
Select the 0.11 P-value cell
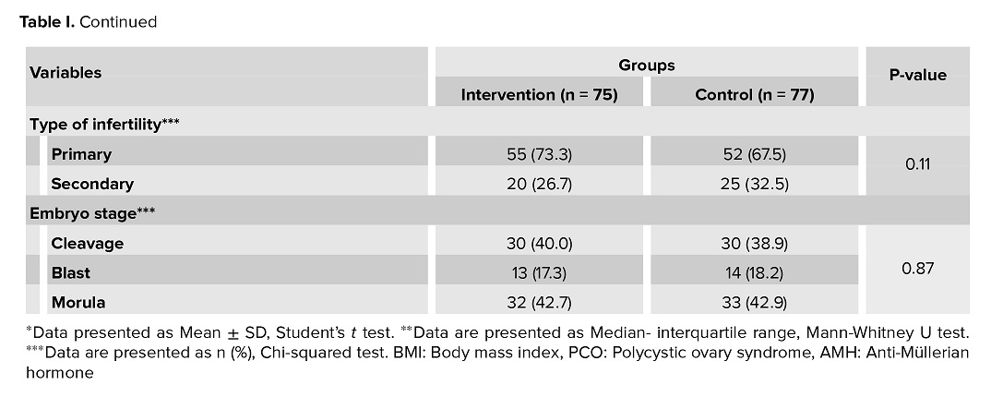[x=917, y=167]
